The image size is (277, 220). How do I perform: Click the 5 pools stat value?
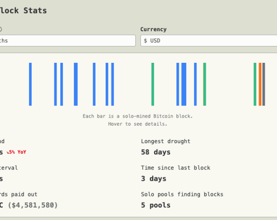coord(156,205)
